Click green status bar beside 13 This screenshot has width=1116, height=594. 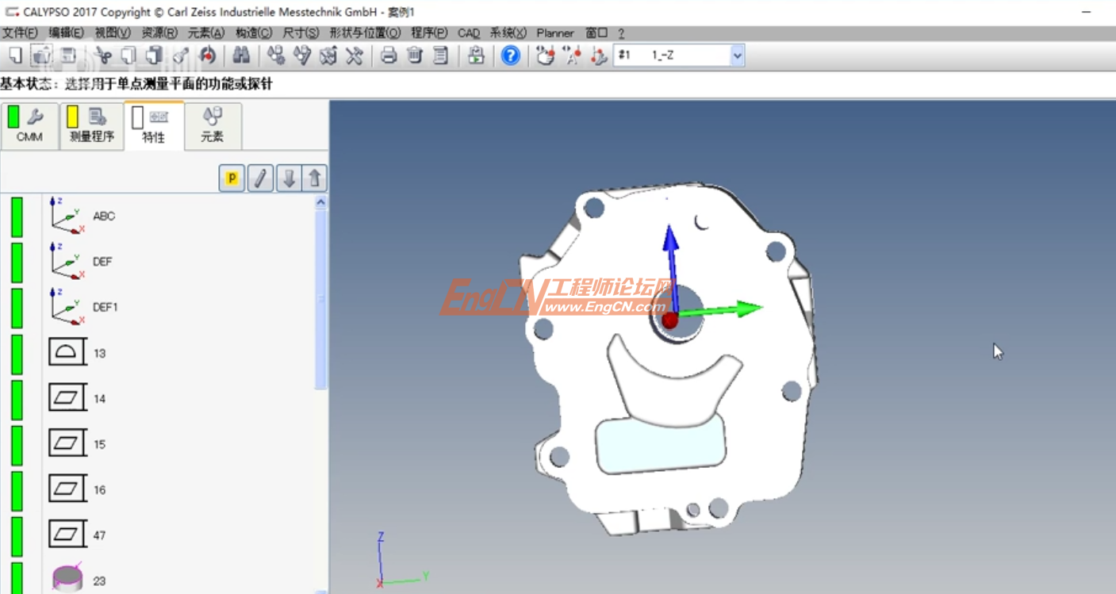pos(17,354)
